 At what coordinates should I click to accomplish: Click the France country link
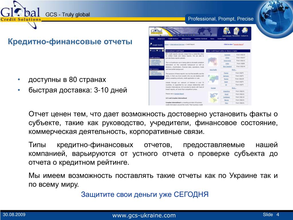226,73
